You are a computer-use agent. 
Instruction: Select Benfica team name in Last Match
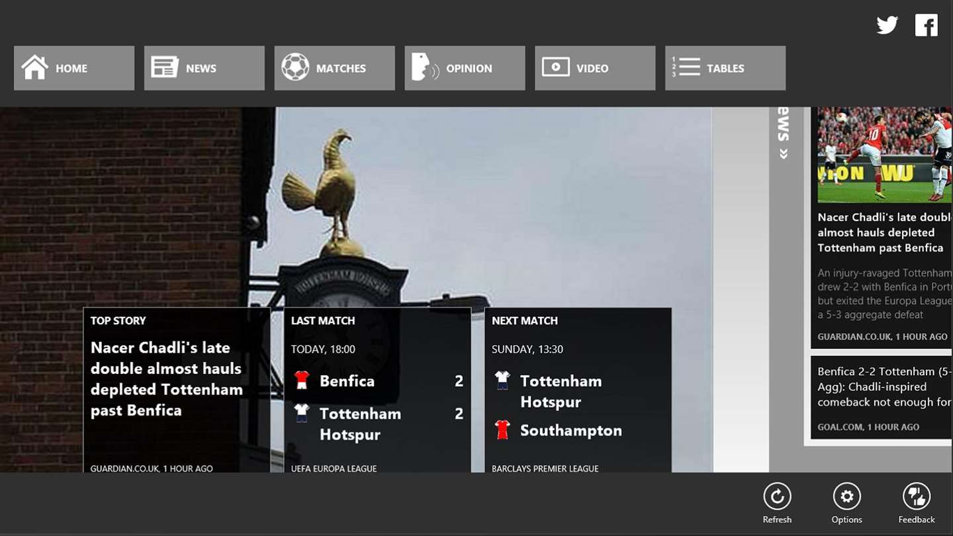coord(347,381)
